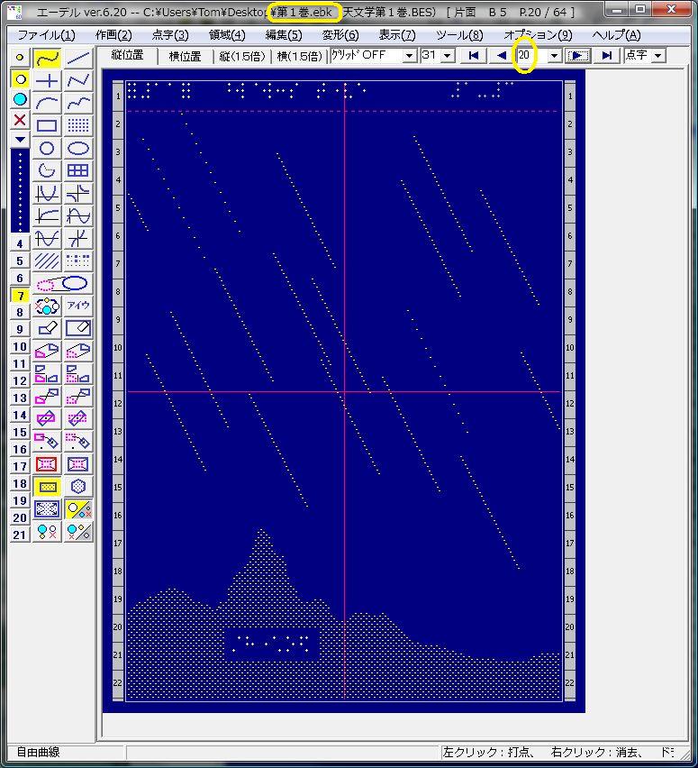Select the yellow dotted rectangle fill tool

coord(47,487)
